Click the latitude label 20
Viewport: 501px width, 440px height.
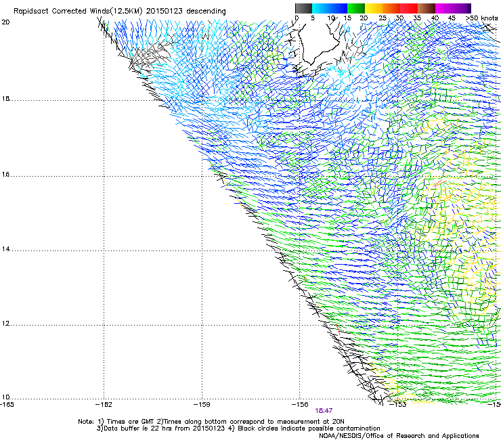5,22
